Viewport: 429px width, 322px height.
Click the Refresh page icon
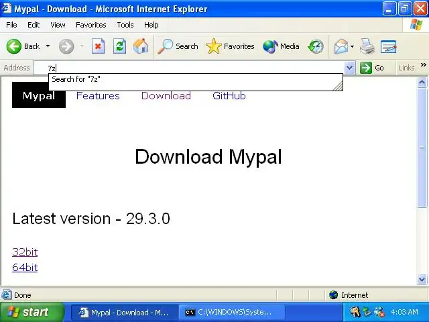(x=119, y=46)
